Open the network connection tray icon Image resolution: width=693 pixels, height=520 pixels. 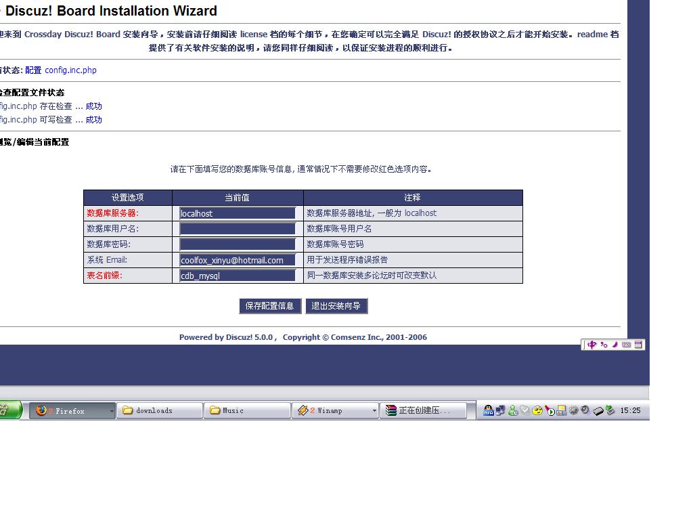500,410
